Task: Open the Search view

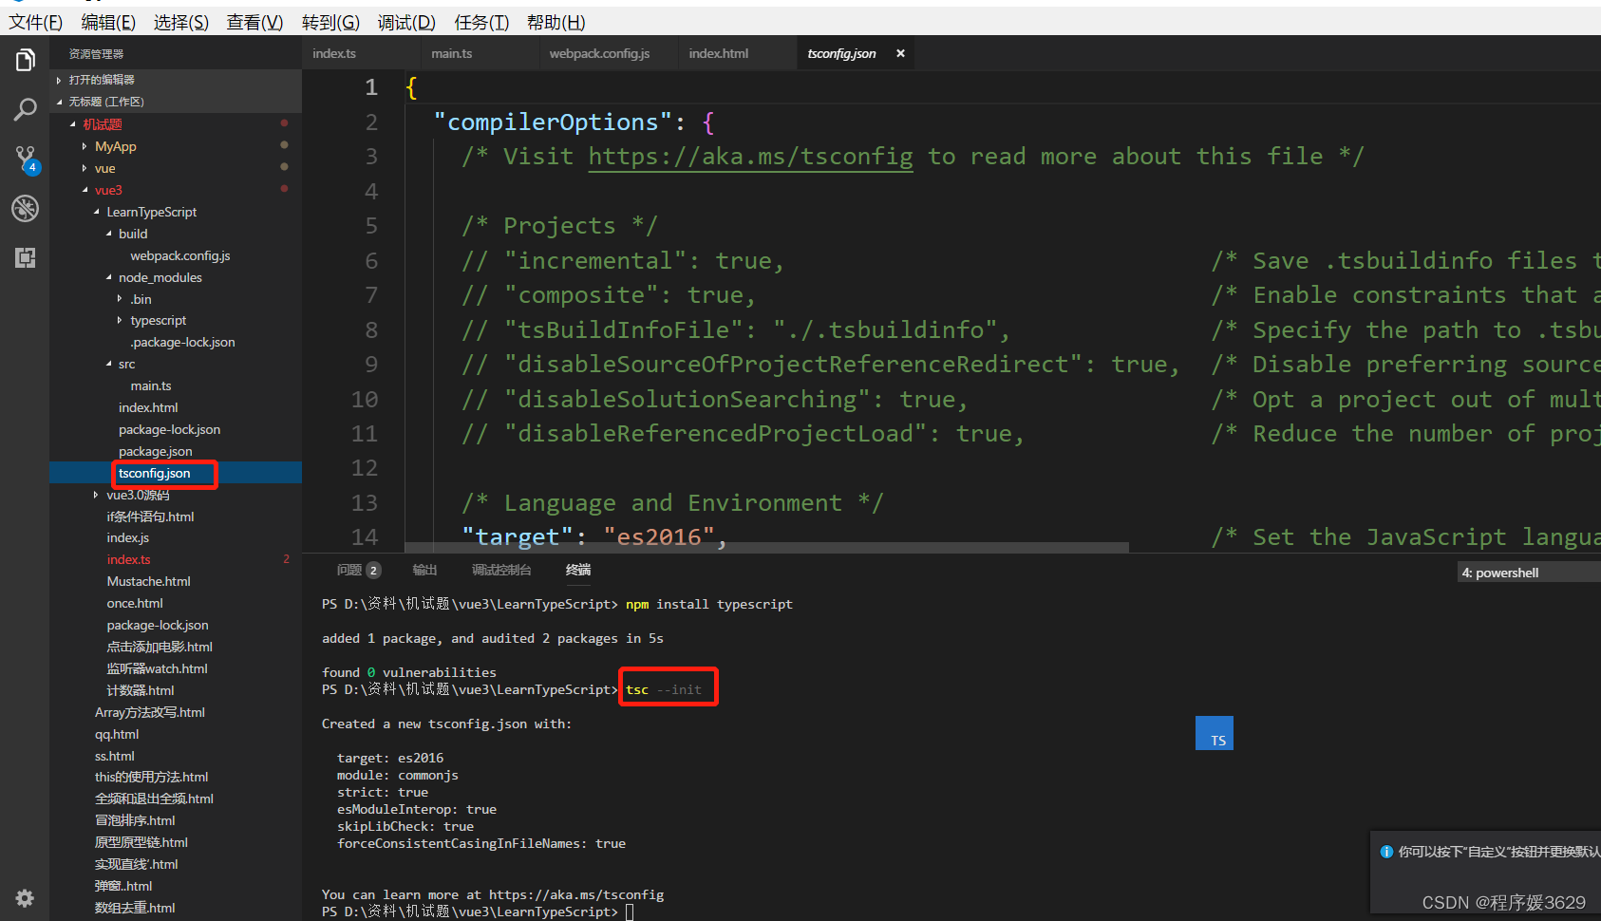Action: pyautogui.click(x=25, y=109)
